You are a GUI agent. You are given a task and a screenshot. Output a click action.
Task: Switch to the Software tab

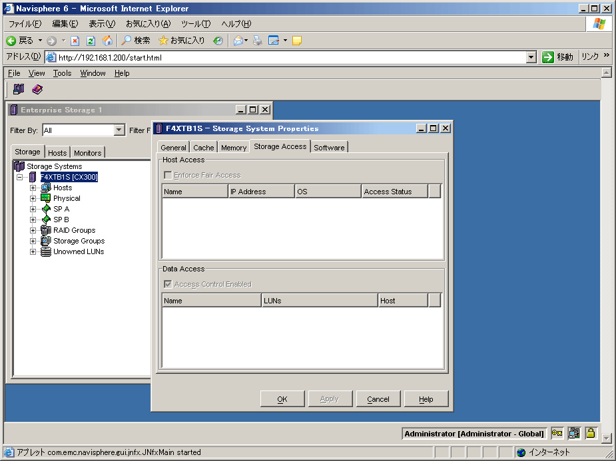click(x=329, y=148)
